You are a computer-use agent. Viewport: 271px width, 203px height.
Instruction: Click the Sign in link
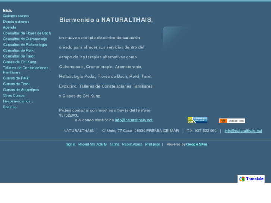point(70,145)
